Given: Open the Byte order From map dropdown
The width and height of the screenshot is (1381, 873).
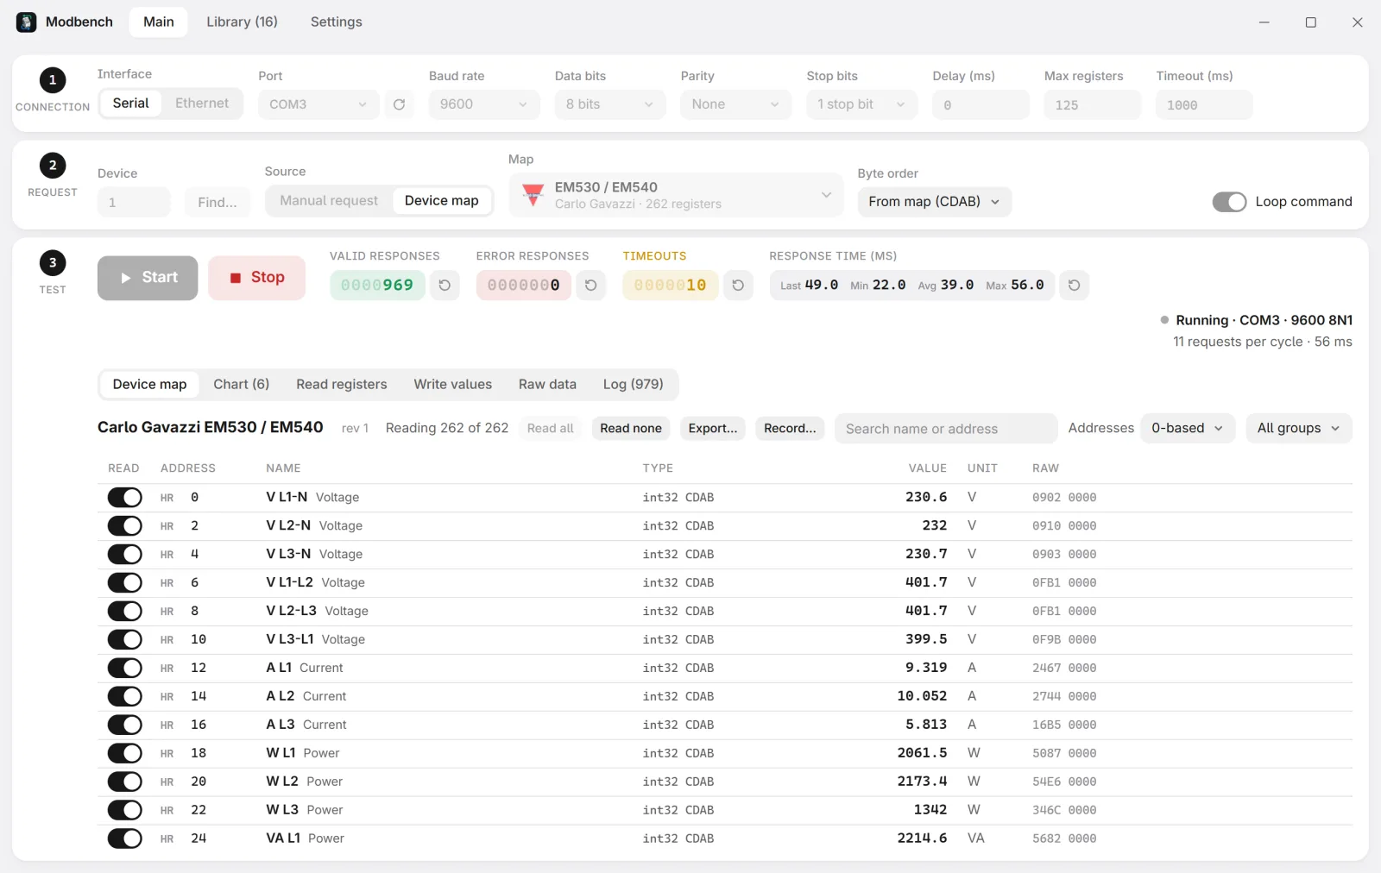Looking at the screenshot, I should point(935,202).
